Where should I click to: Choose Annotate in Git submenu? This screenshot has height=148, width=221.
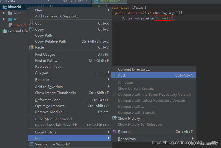[154, 83]
